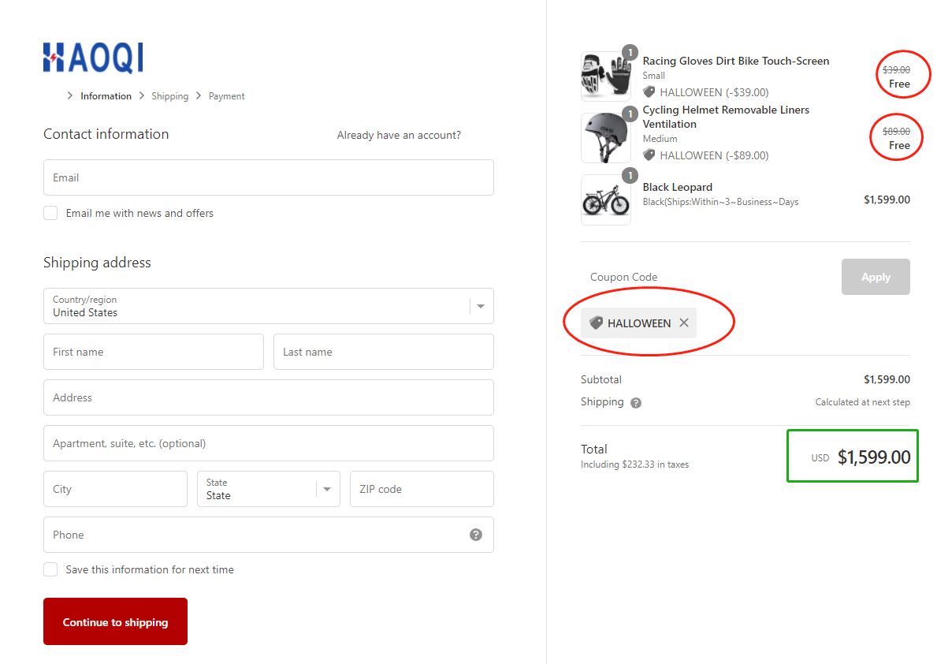Click the Black Leopard bike thumbnail
Image resolution: width=937 pixels, height=664 pixels.
coord(605,200)
